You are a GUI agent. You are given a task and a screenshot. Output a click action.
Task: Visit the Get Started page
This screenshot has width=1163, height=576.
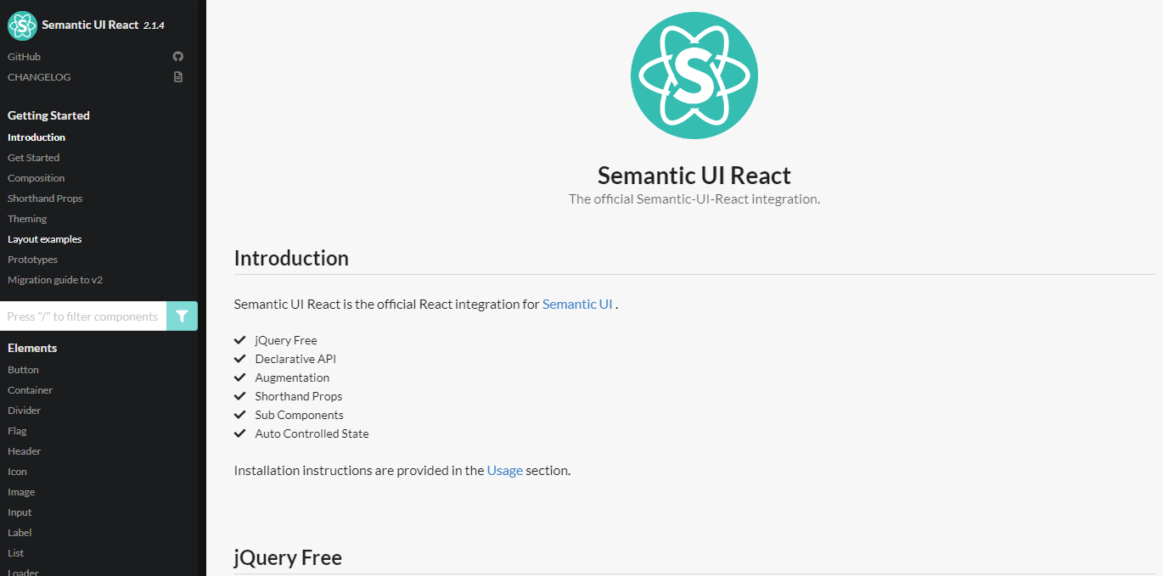(33, 157)
